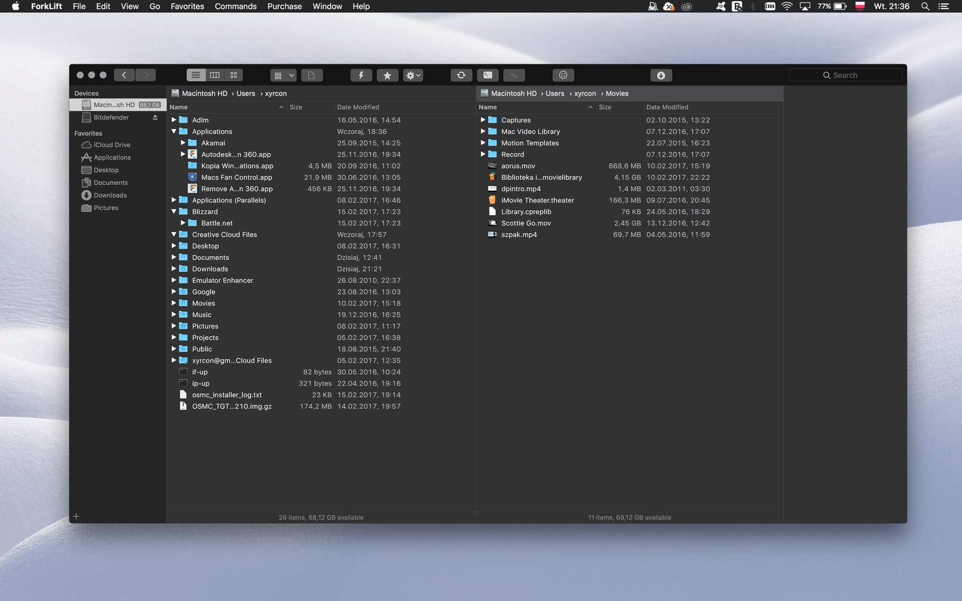Click the search field
This screenshot has width=962, height=601.
(x=846, y=75)
